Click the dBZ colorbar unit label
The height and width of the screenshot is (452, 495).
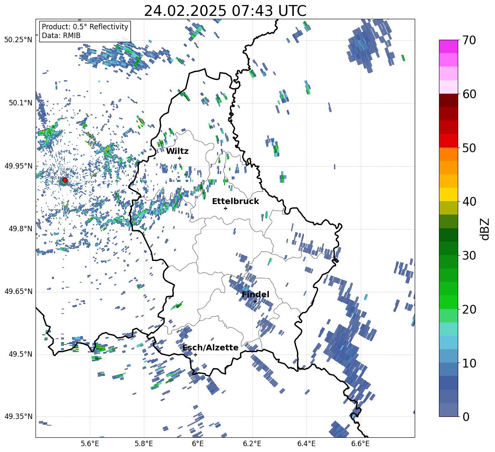(485, 229)
